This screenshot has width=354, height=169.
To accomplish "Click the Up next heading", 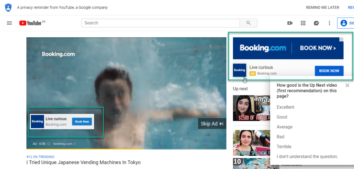I will pyautogui.click(x=240, y=89).
